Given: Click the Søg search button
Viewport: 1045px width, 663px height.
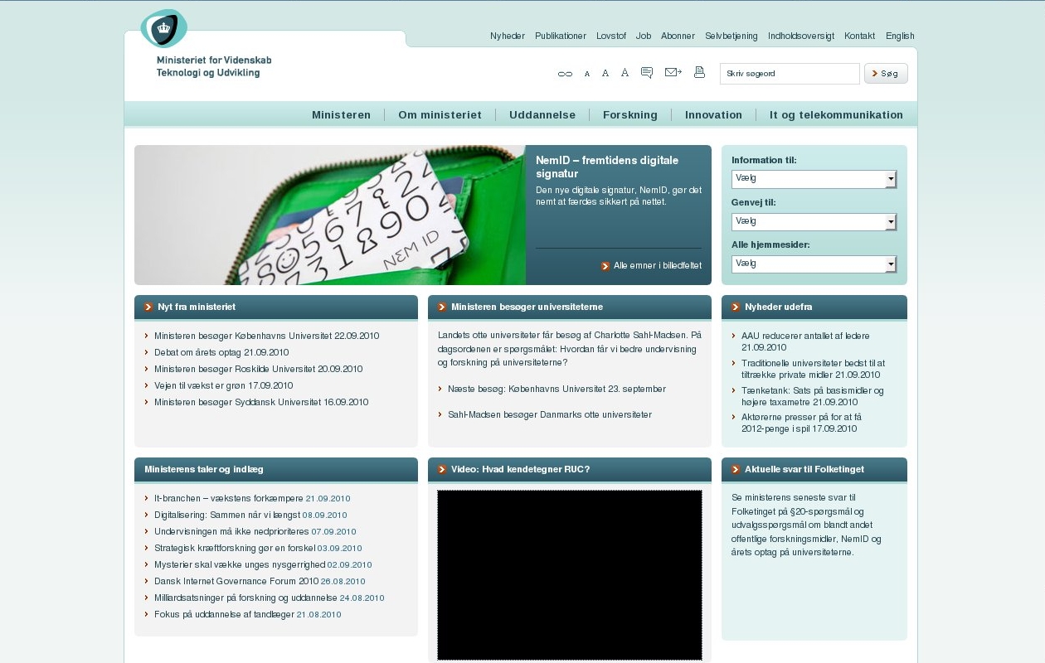Looking at the screenshot, I should (x=886, y=74).
